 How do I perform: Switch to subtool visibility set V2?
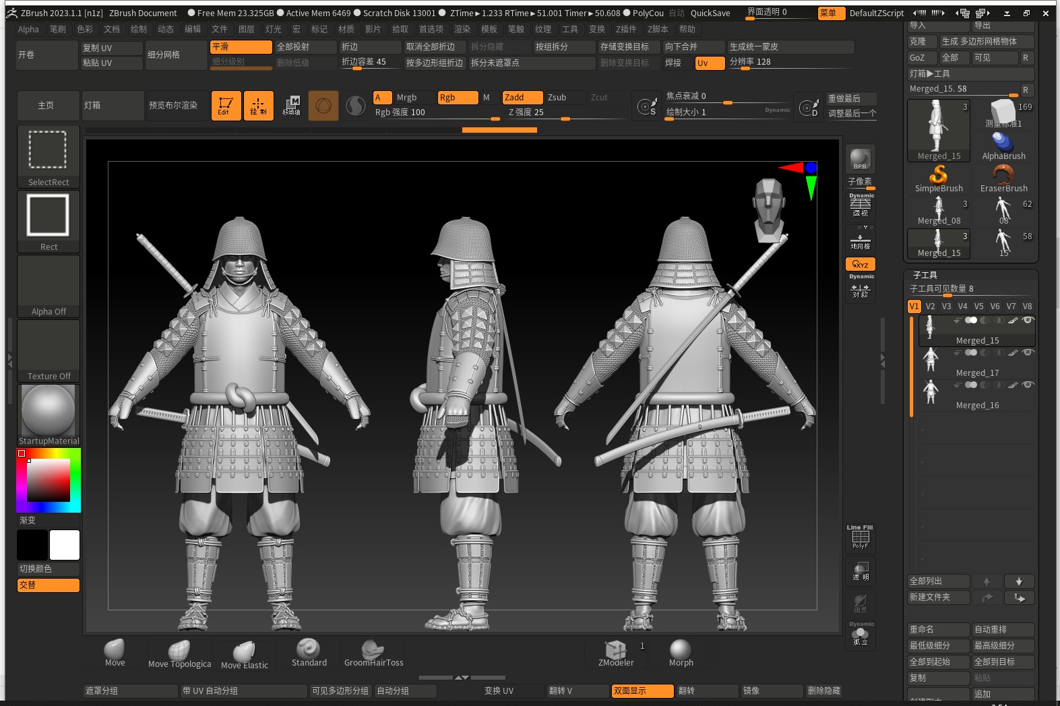[930, 306]
